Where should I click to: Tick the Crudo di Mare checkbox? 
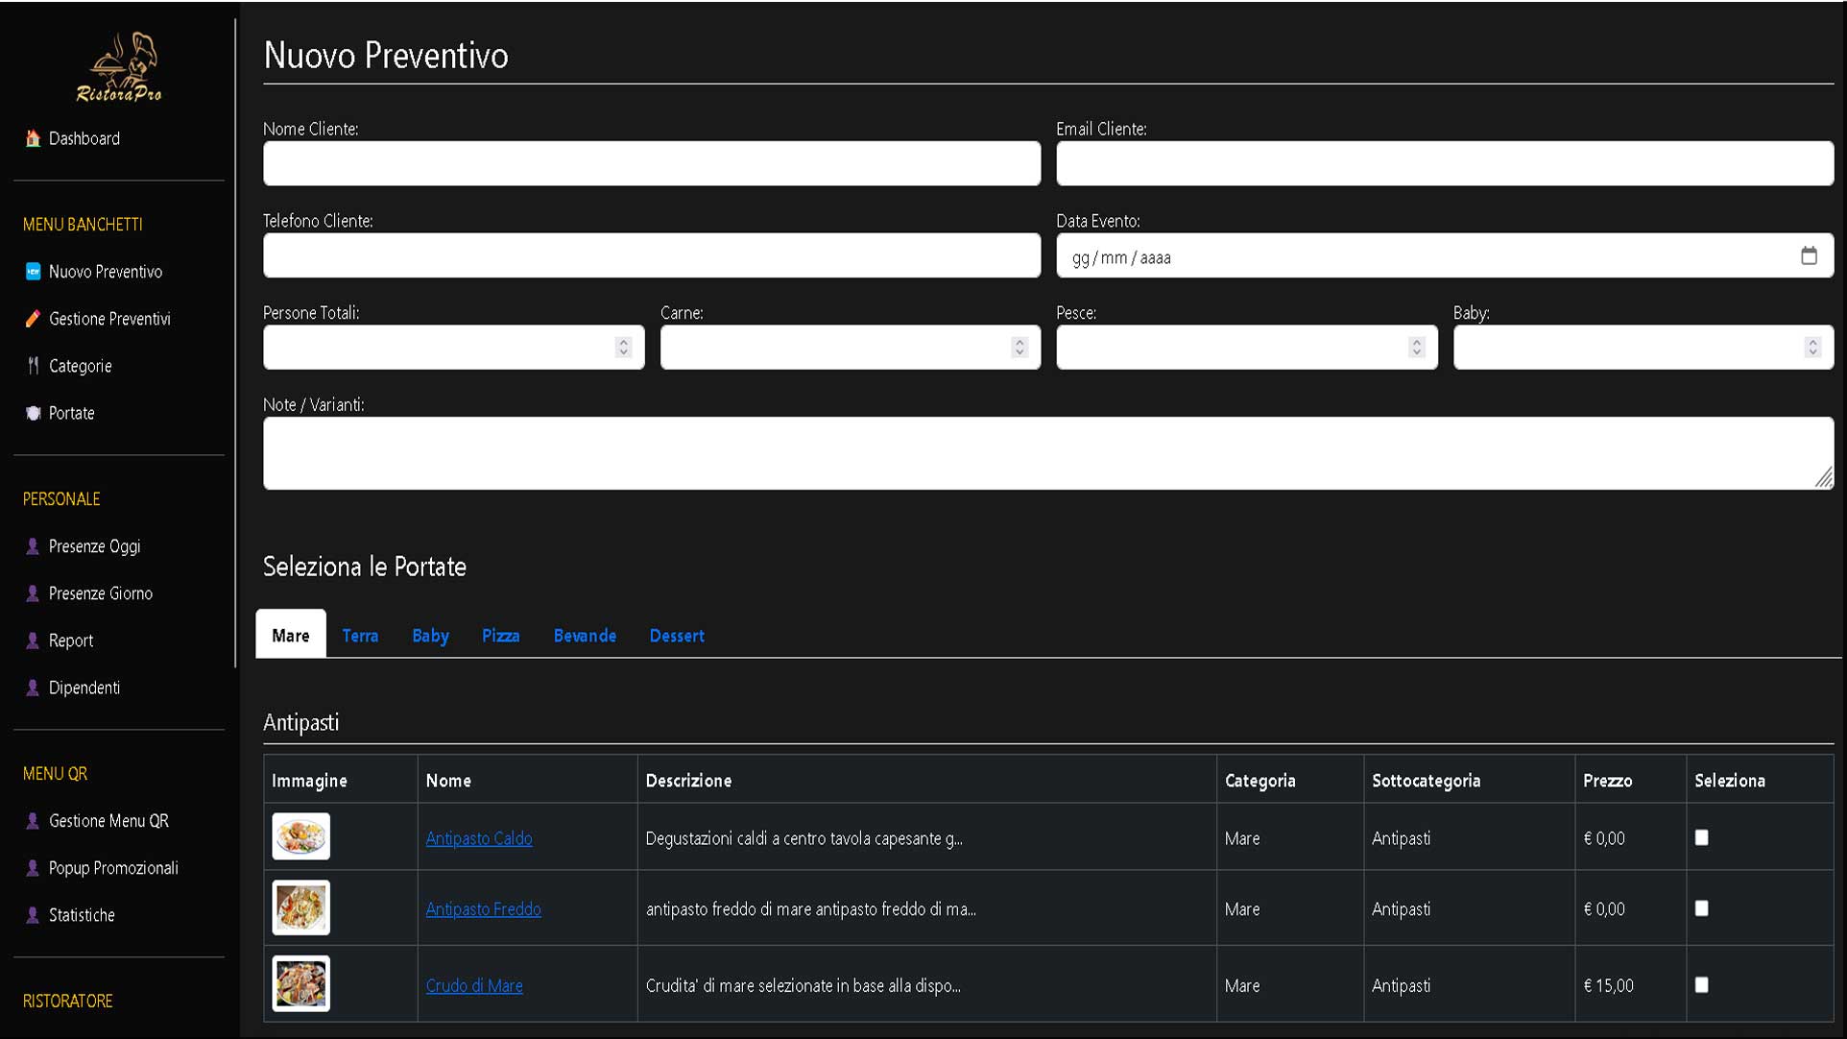(x=1701, y=985)
